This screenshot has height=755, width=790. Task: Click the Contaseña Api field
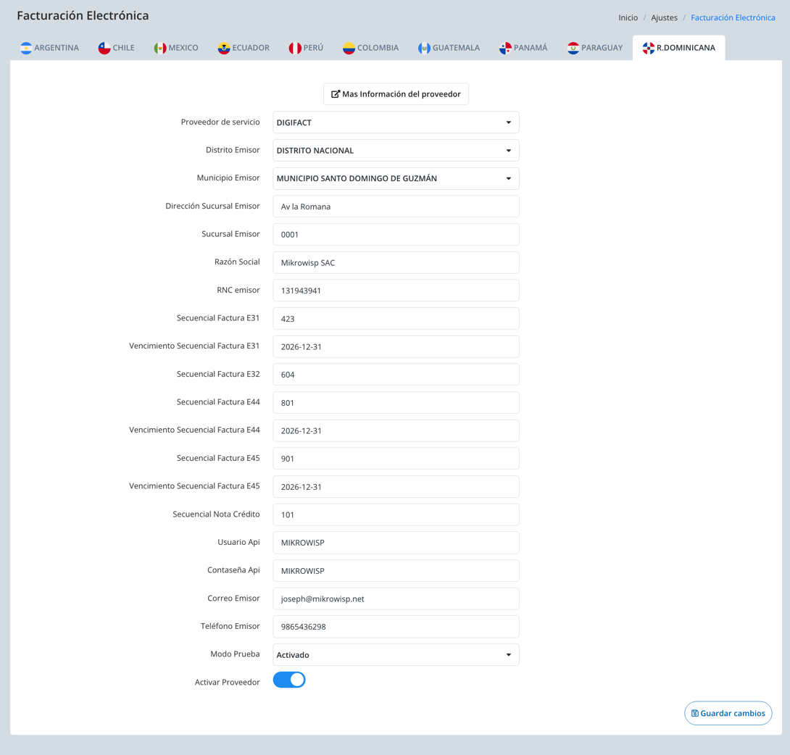396,571
